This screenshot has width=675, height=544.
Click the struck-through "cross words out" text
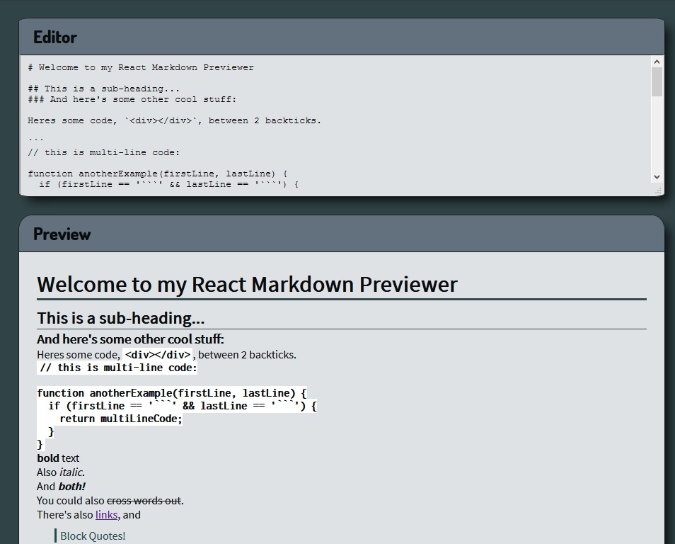144,501
